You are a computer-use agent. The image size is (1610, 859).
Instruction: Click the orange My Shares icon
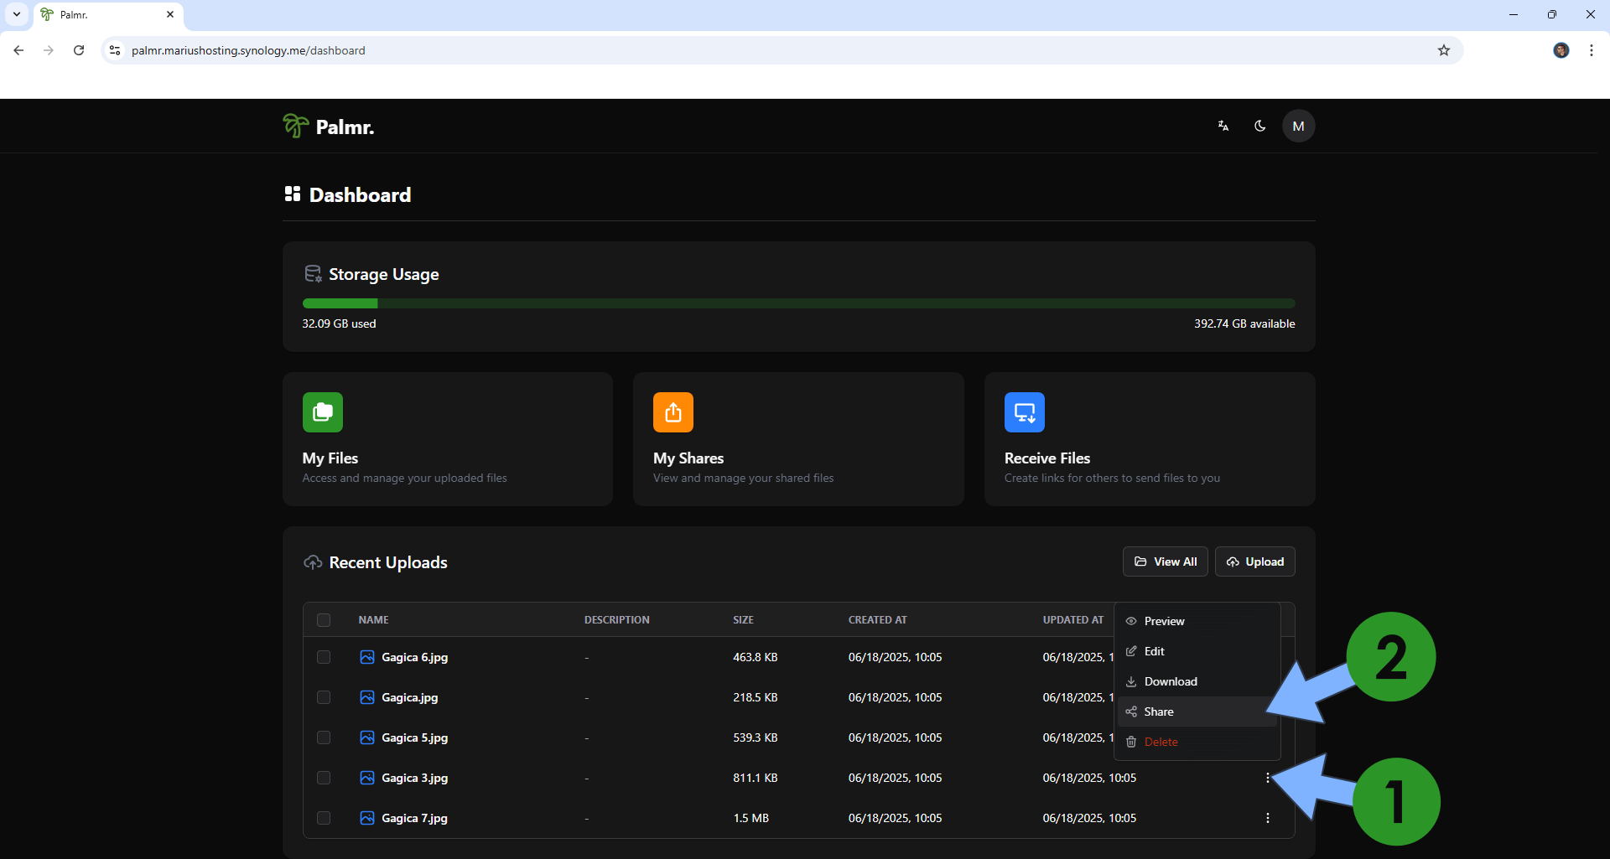pos(673,412)
